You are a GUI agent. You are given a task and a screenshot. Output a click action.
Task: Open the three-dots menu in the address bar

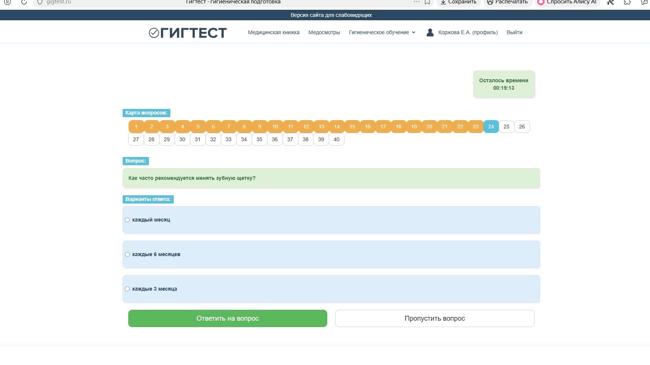[x=416, y=2]
